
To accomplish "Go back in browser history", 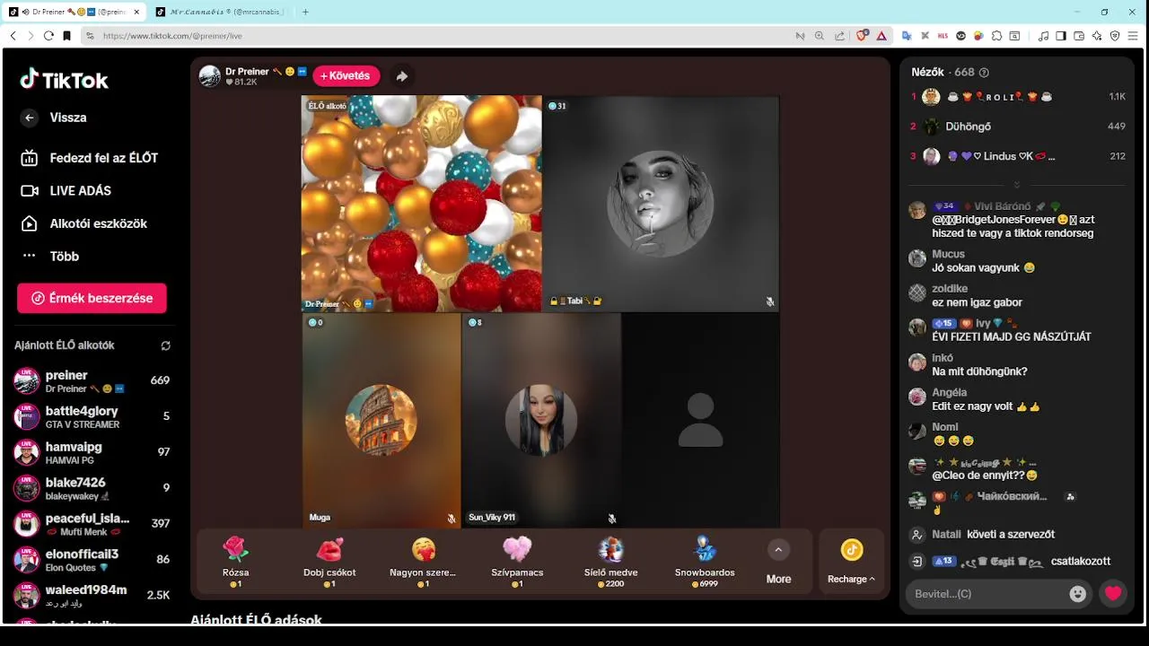I will click(x=13, y=36).
